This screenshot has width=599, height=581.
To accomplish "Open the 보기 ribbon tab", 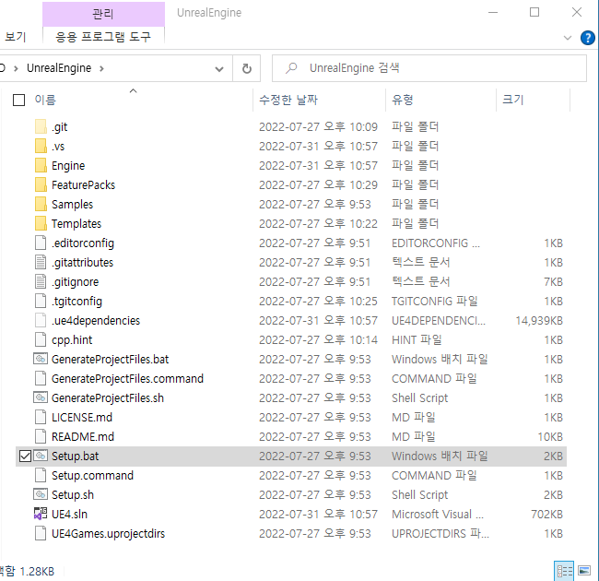I will [x=16, y=37].
